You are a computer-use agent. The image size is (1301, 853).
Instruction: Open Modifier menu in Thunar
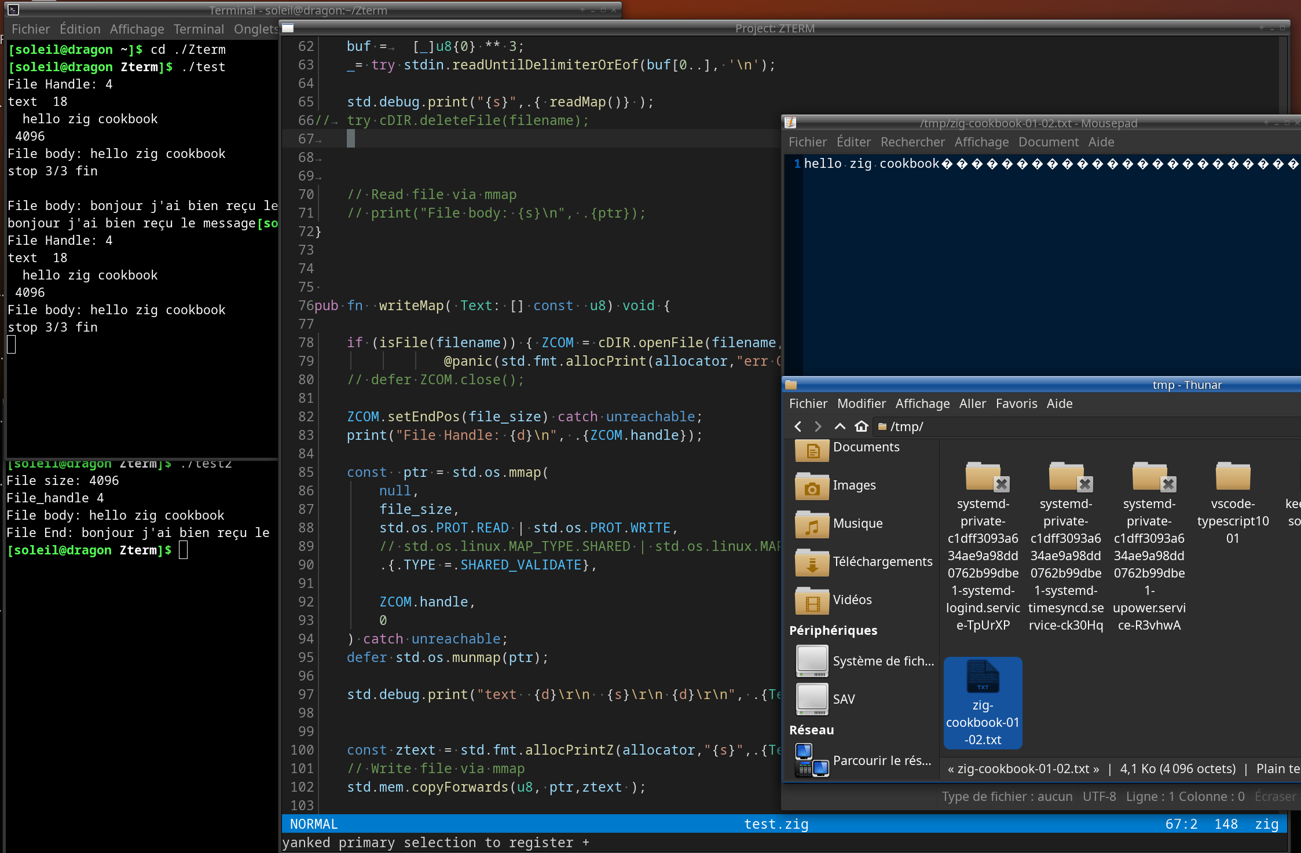point(861,403)
